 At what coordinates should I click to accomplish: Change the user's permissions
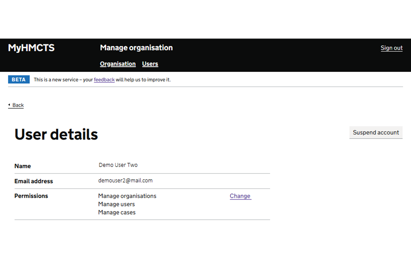[240, 196]
